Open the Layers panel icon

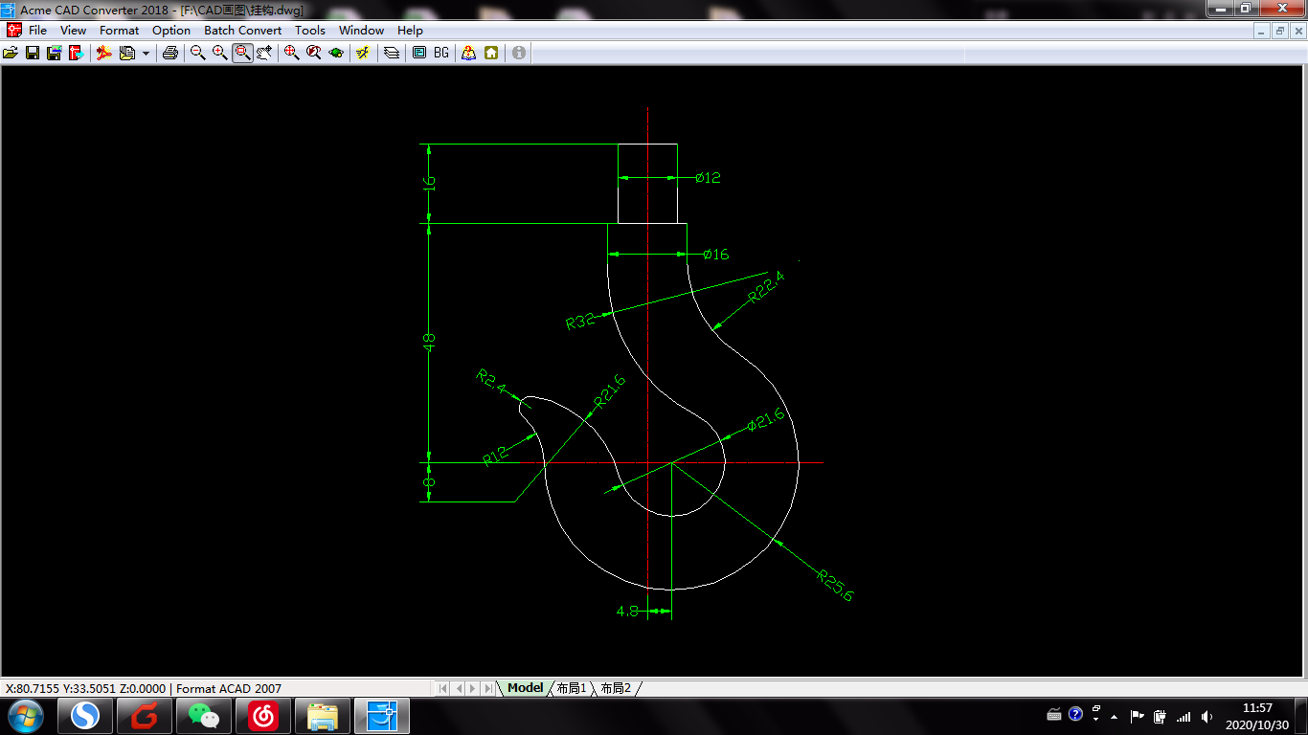(391, 53)
